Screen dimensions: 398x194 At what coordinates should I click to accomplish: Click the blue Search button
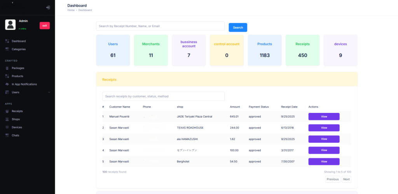coord(238,28)
